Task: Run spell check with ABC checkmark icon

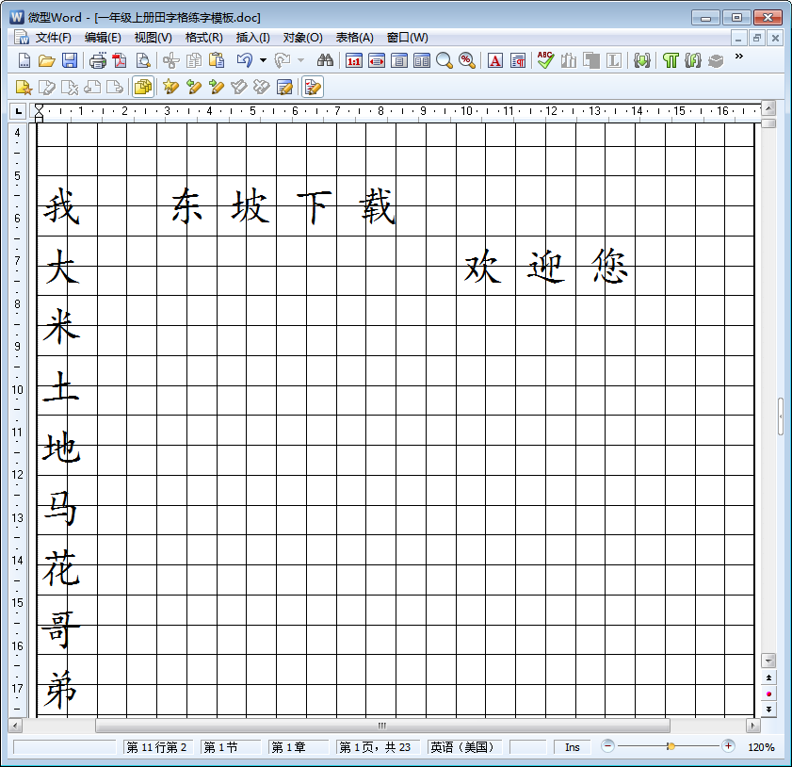Action: 545,60
